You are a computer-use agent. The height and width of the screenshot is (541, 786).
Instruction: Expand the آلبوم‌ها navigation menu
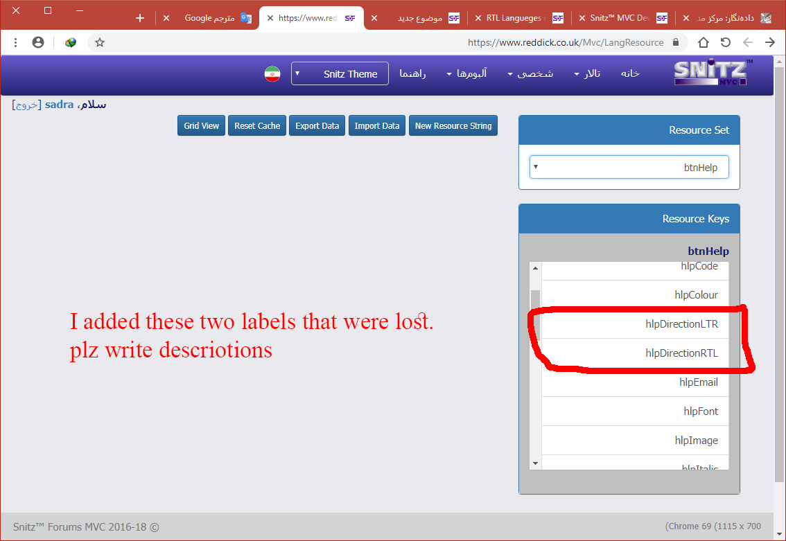pyautogui.click(x=466, y=73)
